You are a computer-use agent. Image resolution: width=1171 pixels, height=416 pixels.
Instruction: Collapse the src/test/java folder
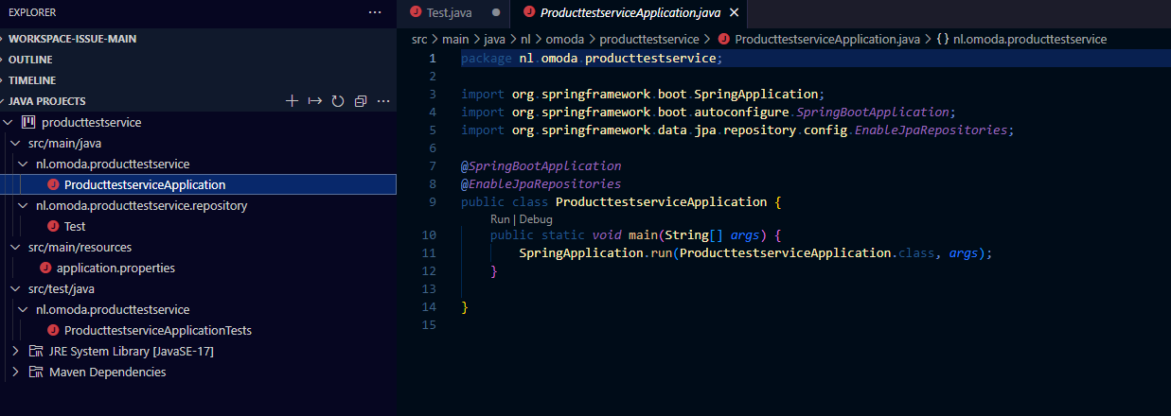[15, 288]
